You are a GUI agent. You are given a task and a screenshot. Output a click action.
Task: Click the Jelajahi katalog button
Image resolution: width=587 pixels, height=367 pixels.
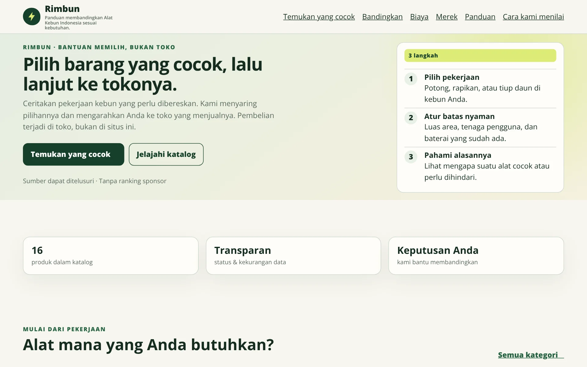(166, 154)
